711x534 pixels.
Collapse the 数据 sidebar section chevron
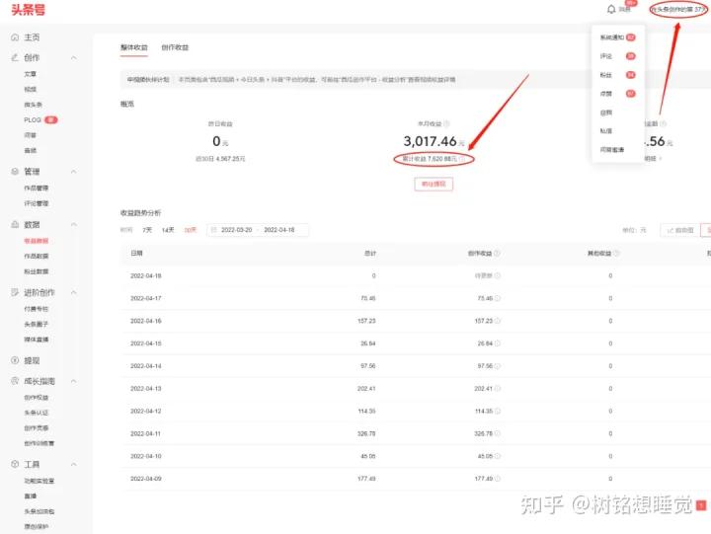tap(73, 225)
